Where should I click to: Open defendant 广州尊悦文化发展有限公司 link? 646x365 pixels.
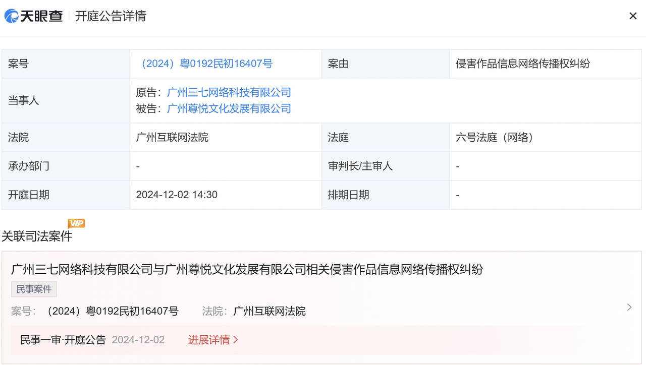(x=229, y=108)
